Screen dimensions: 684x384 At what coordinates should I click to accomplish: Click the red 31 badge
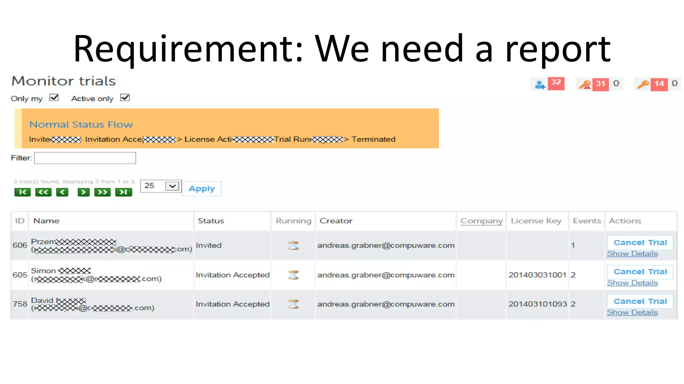(x=601, y=84)
